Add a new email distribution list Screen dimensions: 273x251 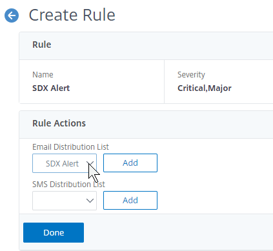(x=130, y=163)
